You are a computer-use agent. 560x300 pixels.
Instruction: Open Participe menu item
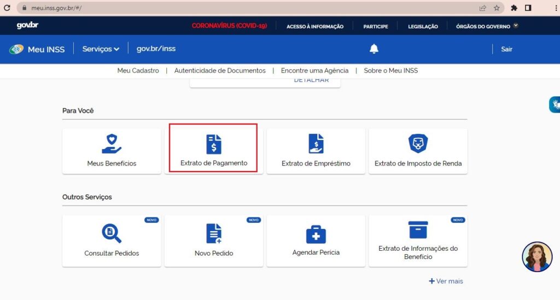coord(376,26)
